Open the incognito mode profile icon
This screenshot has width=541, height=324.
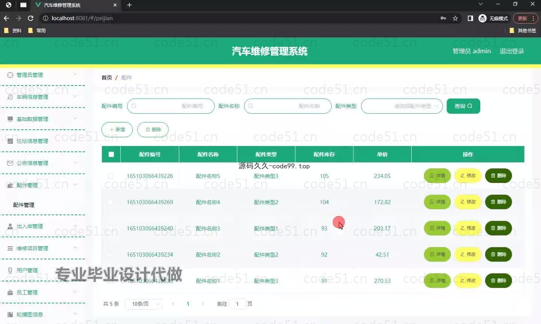click(493, 18)
